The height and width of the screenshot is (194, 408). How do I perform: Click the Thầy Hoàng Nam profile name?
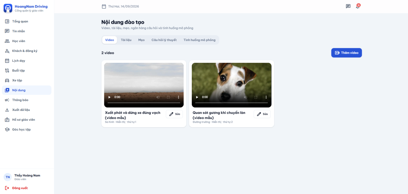coord(27,175)
